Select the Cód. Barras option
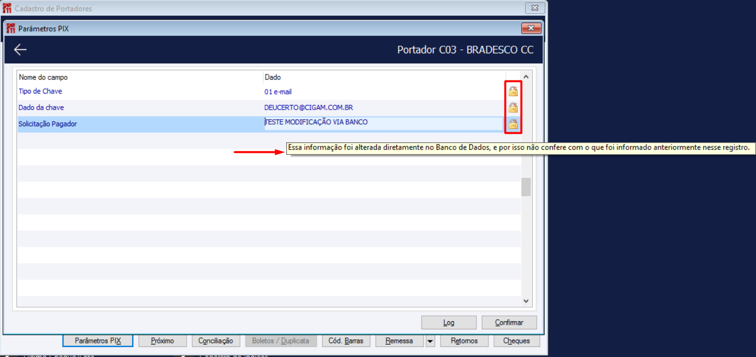Viewport: 756px width, 357px height. click(346, 340)
